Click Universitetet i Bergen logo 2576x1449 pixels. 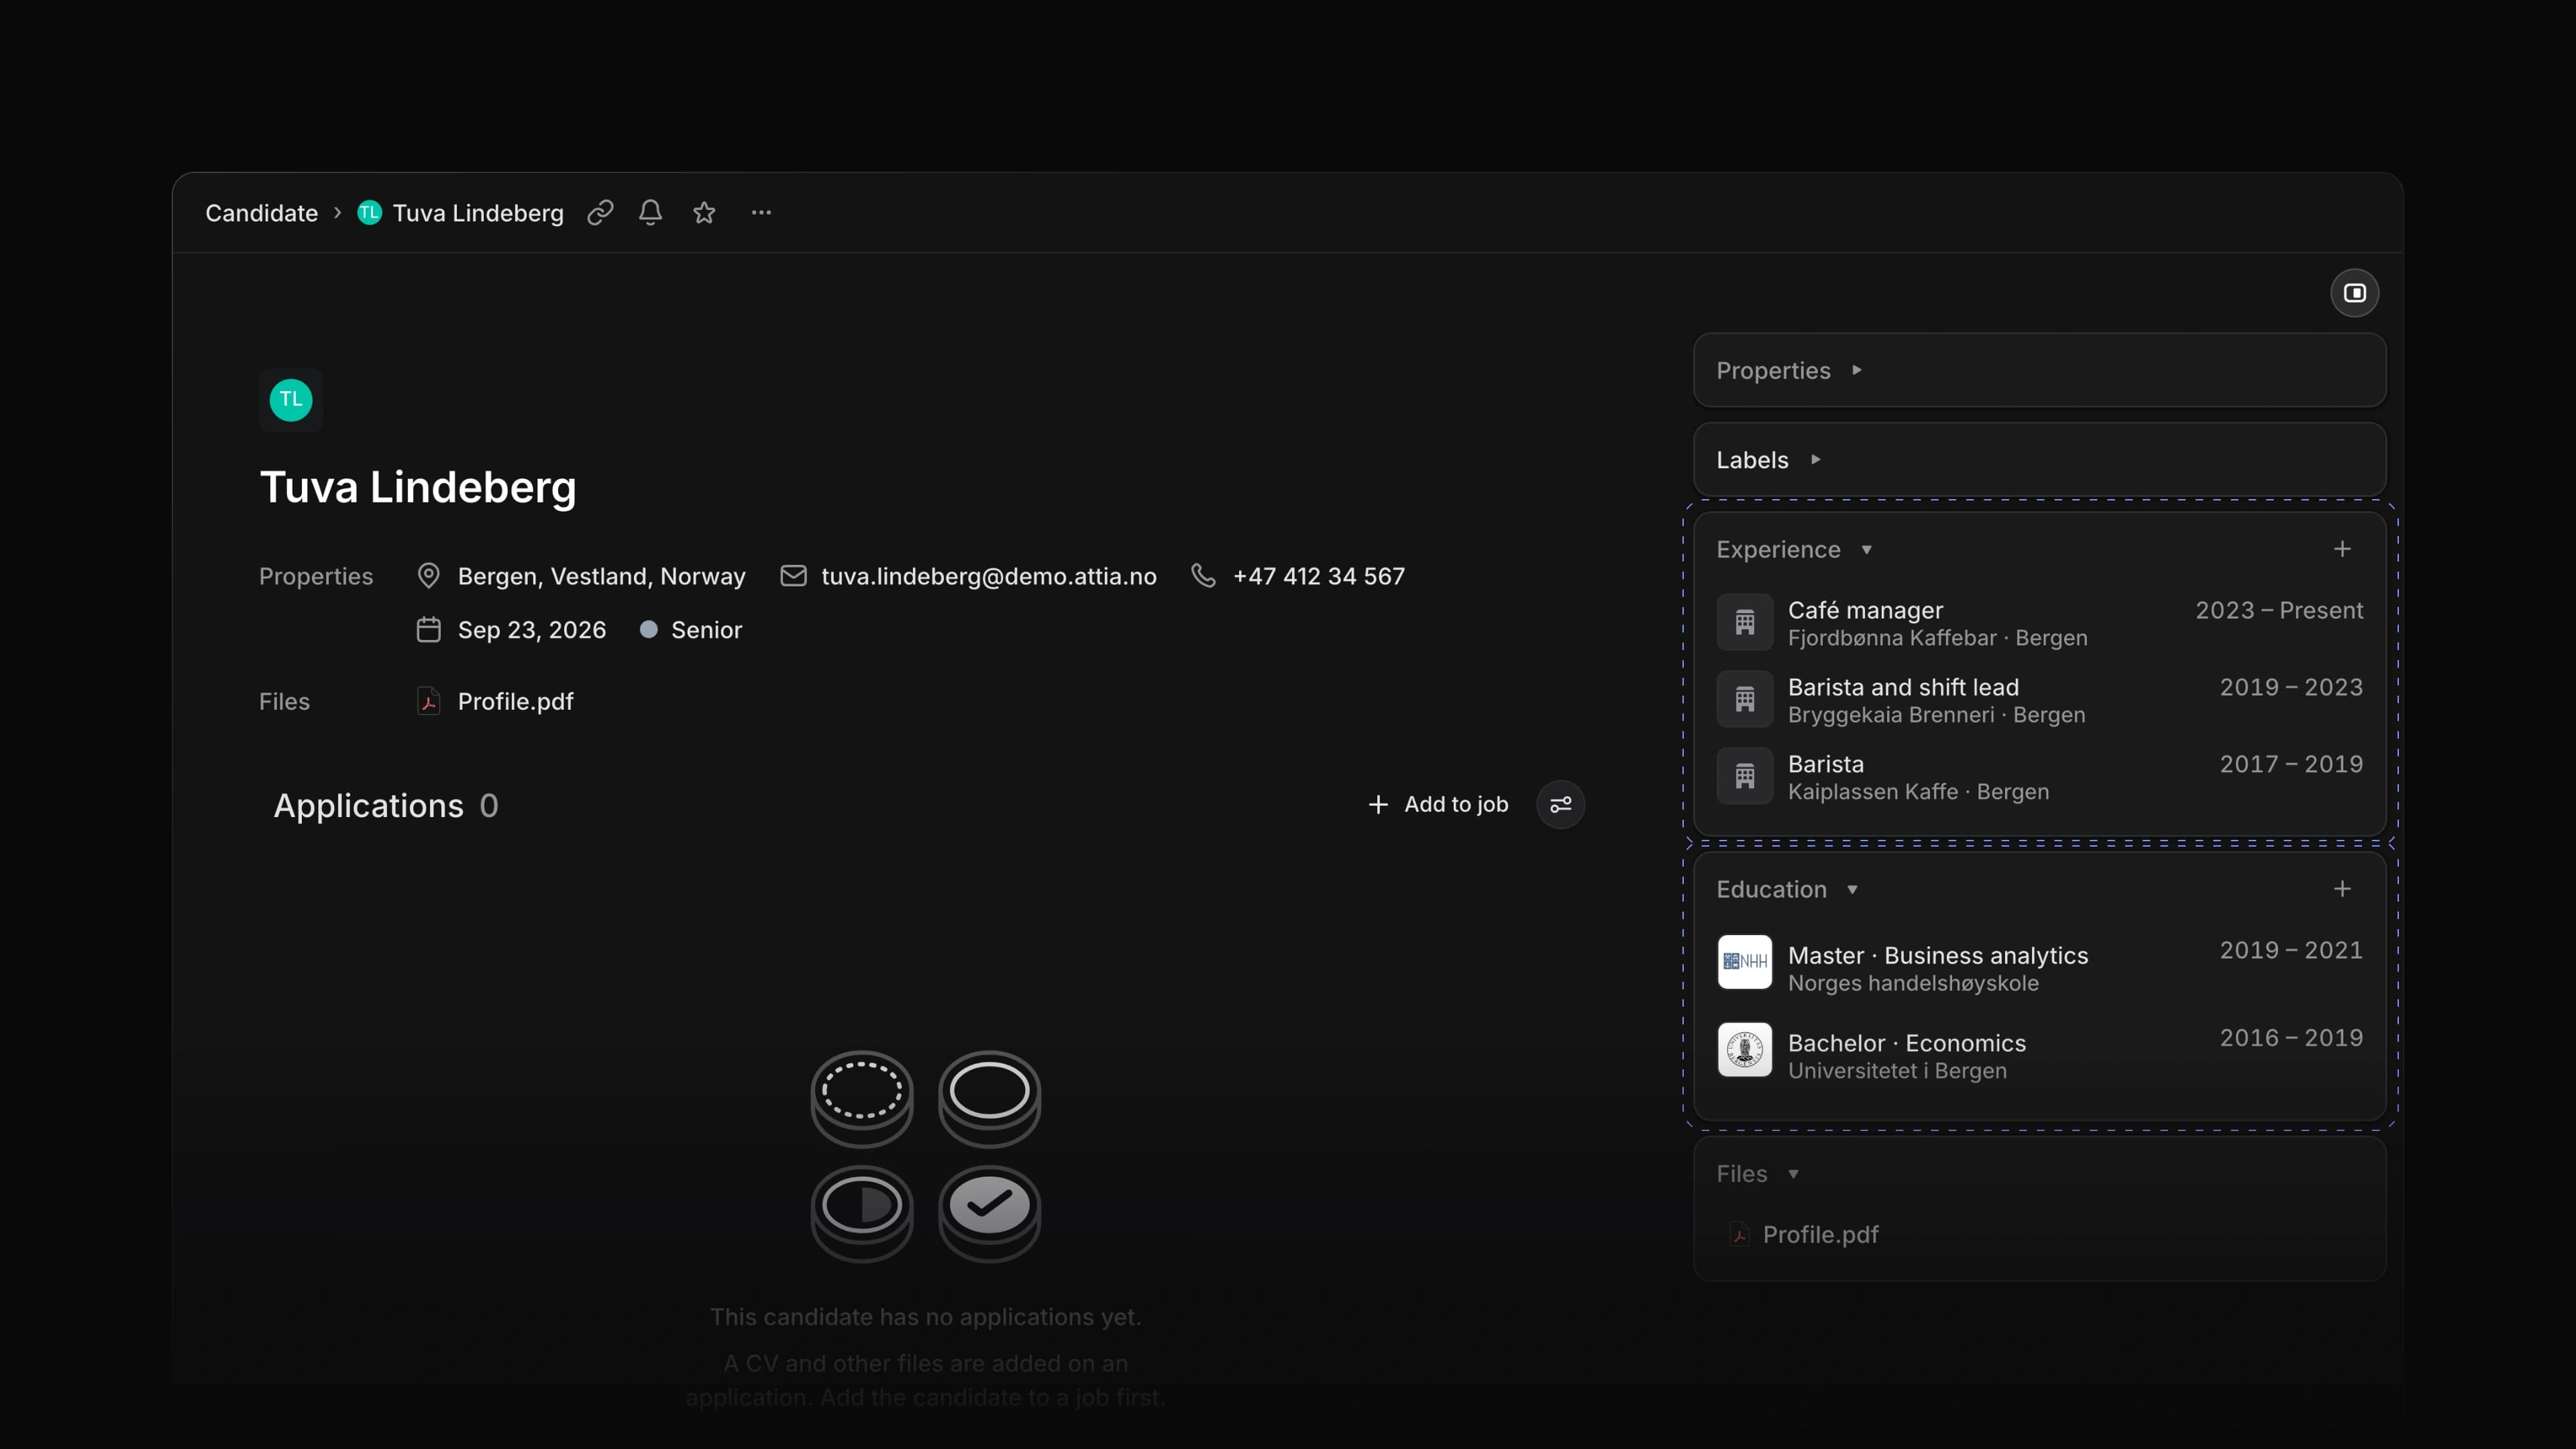point(1745,1050)
